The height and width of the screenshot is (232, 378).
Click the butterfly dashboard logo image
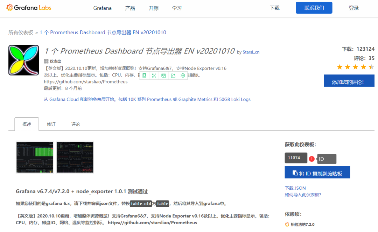coord(24,60)
